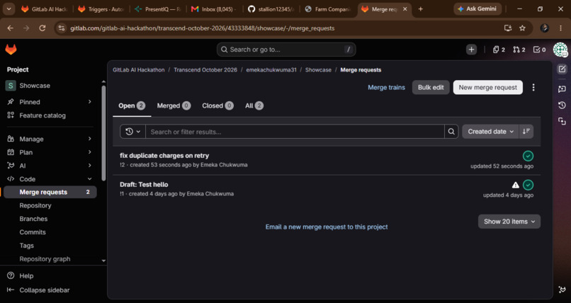Open assigned issues counter icon

499,50
